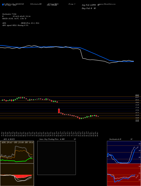The image size is (141, 186).
Task: Click the '15.94' price axis label
Action: (137, 110)
